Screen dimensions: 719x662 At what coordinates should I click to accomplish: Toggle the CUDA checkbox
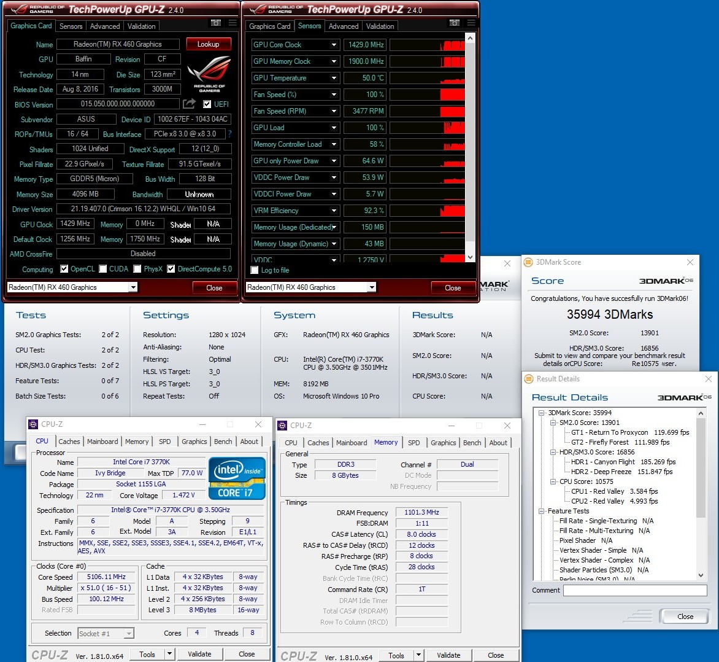coord(102,269)
